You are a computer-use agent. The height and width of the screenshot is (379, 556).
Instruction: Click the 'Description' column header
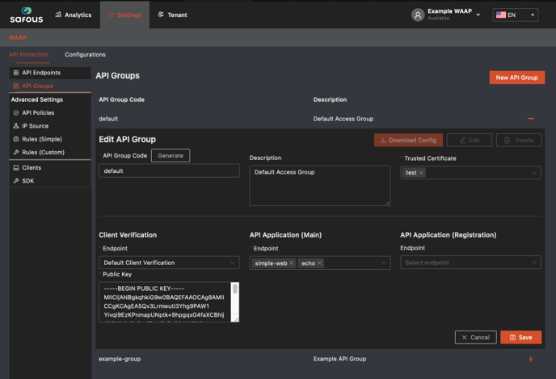pyautogui.click(x=330, y=99)
